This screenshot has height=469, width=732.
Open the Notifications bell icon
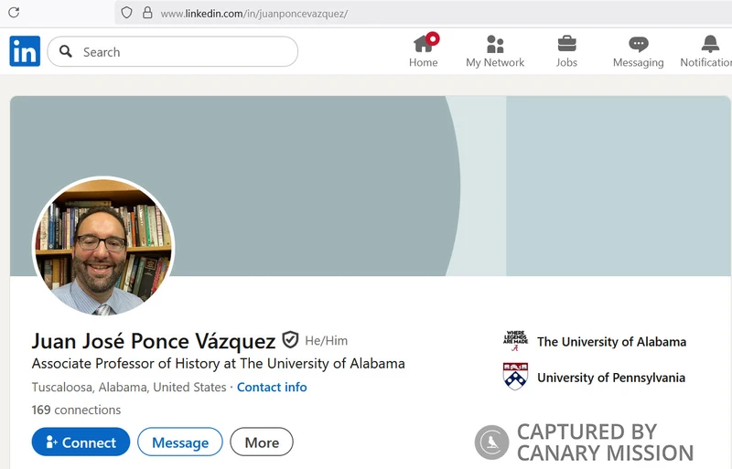click(x=710, y=44)
